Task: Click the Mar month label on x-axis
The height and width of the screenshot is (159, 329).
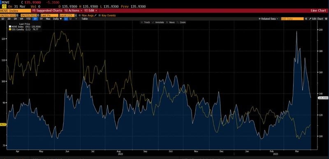Action: (x=297, y=151)
